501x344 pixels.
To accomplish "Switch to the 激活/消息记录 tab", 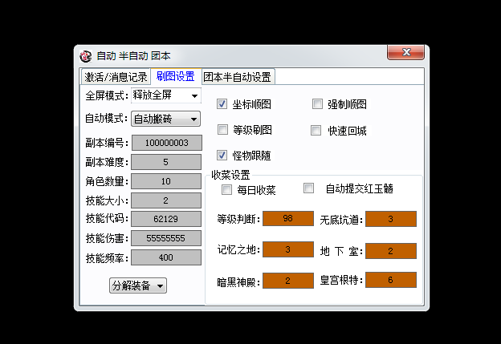I will [116, 77].
